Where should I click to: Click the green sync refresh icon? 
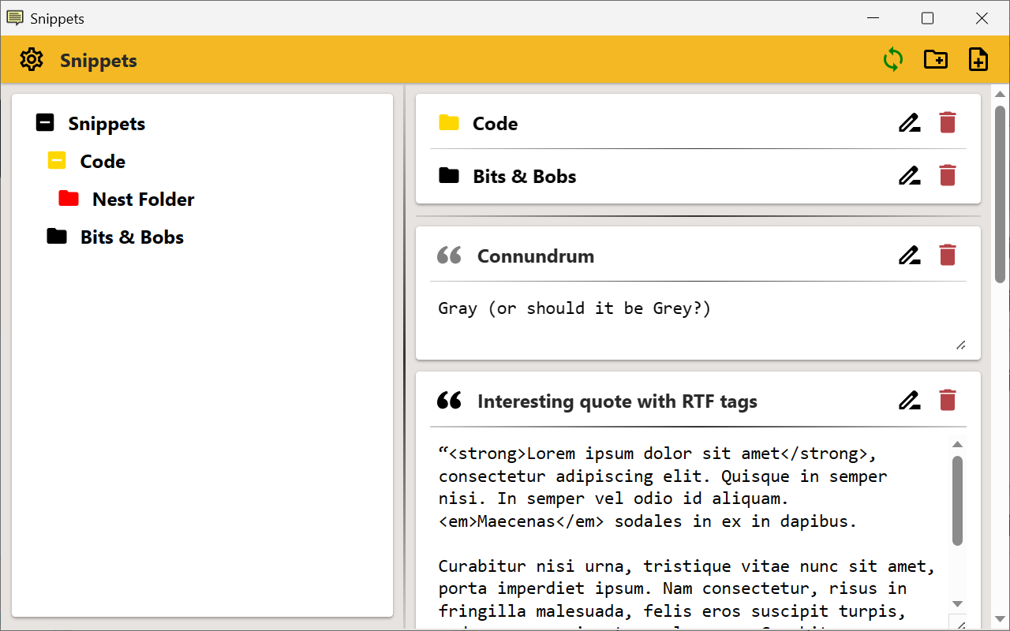[892, 60]
